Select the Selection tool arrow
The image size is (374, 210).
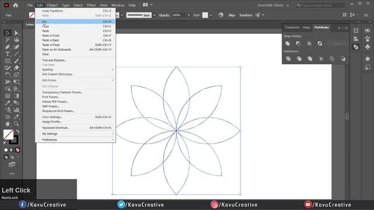[x=8, y=33]
